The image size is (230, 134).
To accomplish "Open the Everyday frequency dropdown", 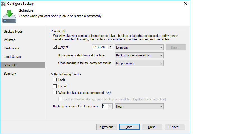I will pos(139,47).
